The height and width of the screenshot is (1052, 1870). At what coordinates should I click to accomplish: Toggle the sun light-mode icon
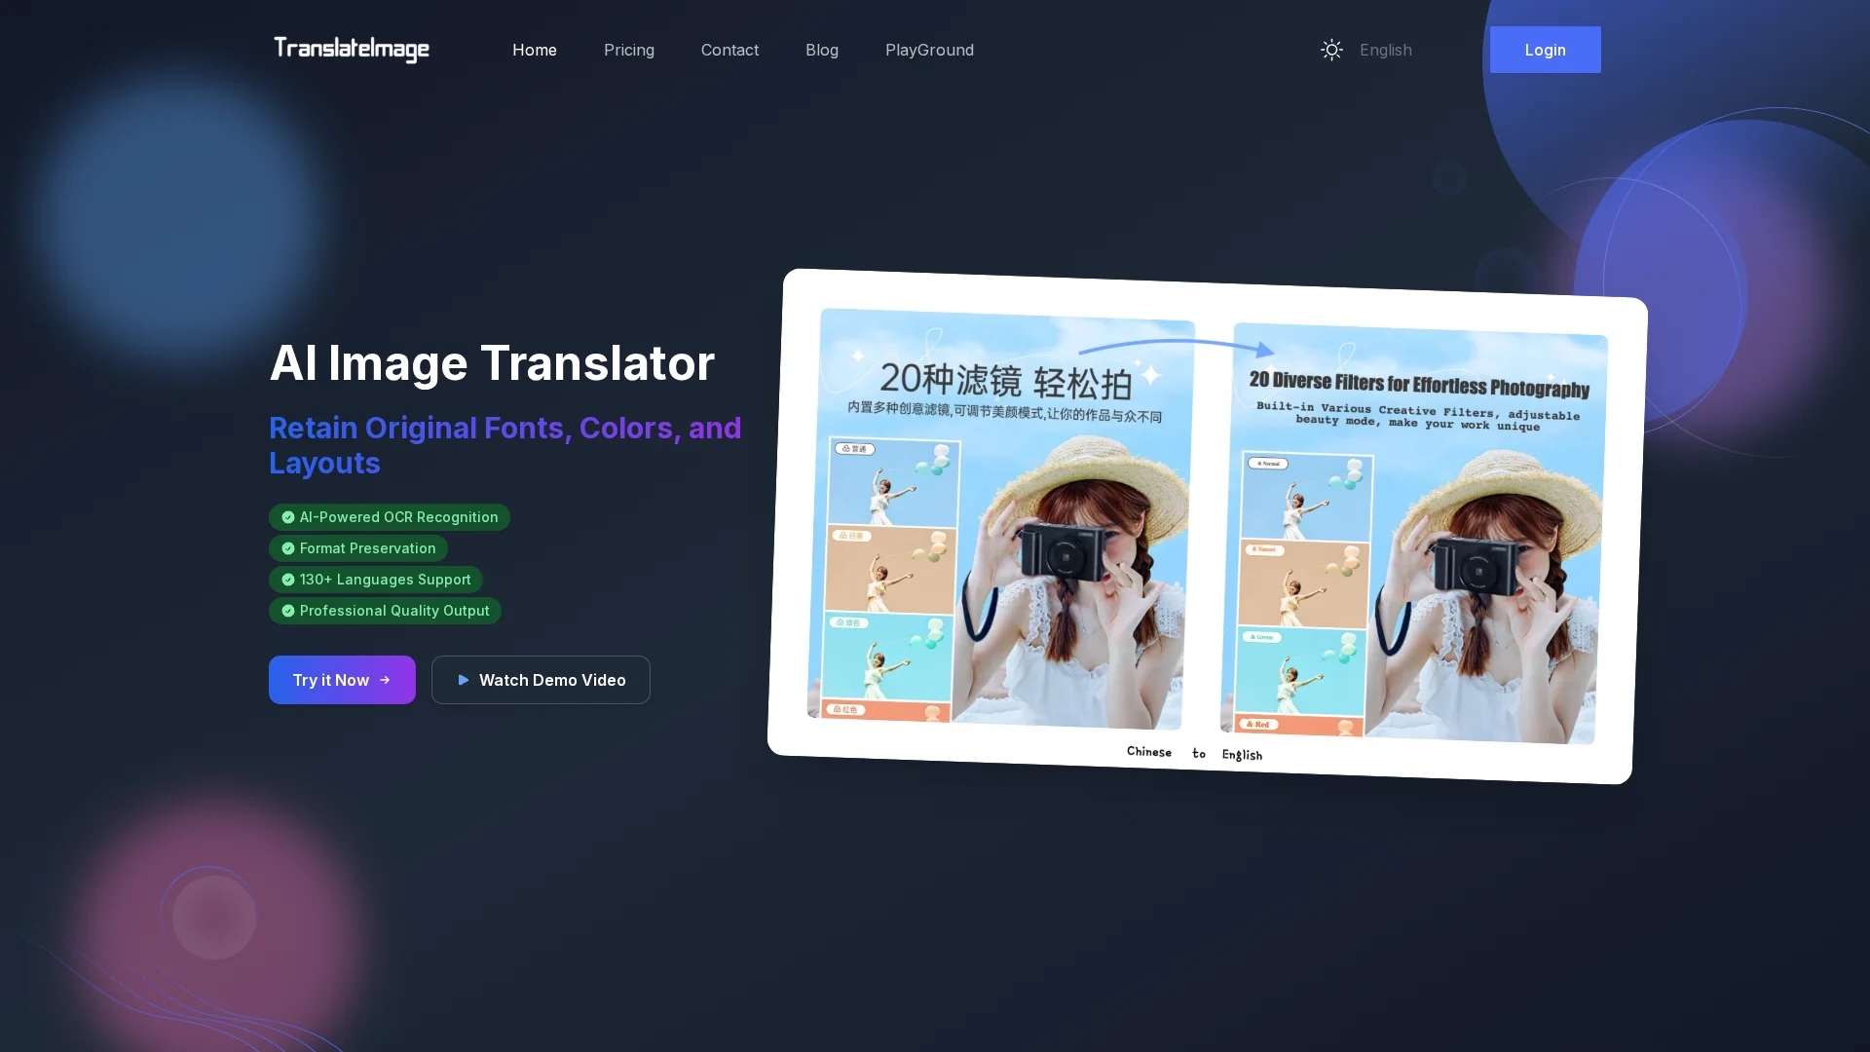(x=1331, y=50)
